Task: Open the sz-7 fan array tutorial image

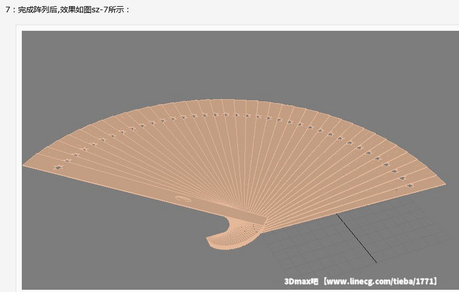Action: click(x=241, y=160)
